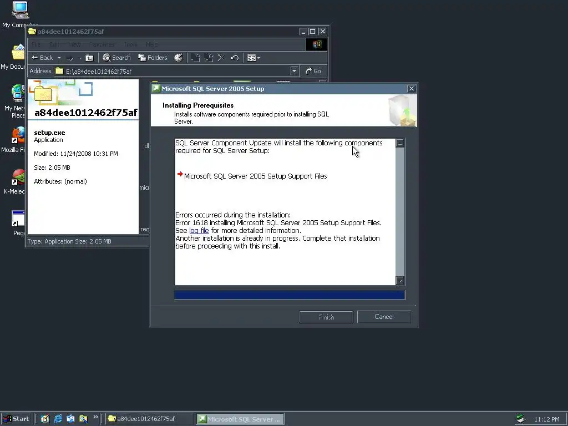Launch Outlook Express from quick launch

point(70,419)
